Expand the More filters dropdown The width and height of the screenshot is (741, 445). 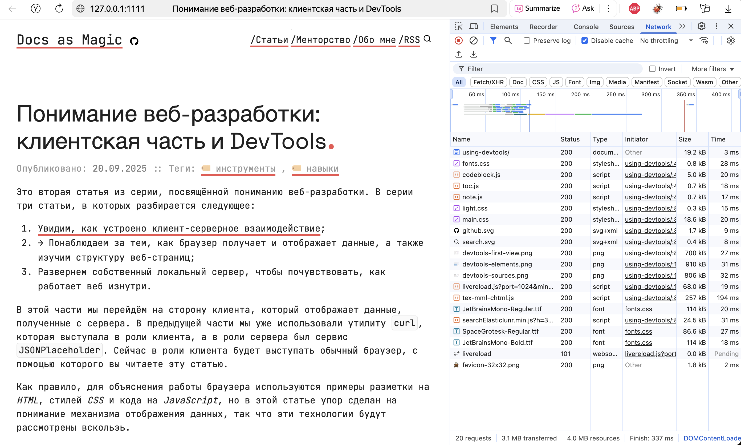(712, 69)
